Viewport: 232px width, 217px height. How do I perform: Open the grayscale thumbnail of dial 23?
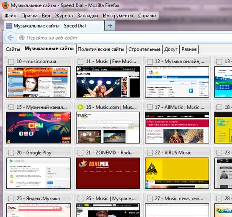[x=223, y=173]
